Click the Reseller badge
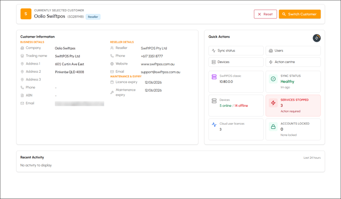This screenshot has height=199, width=341. 93,17
